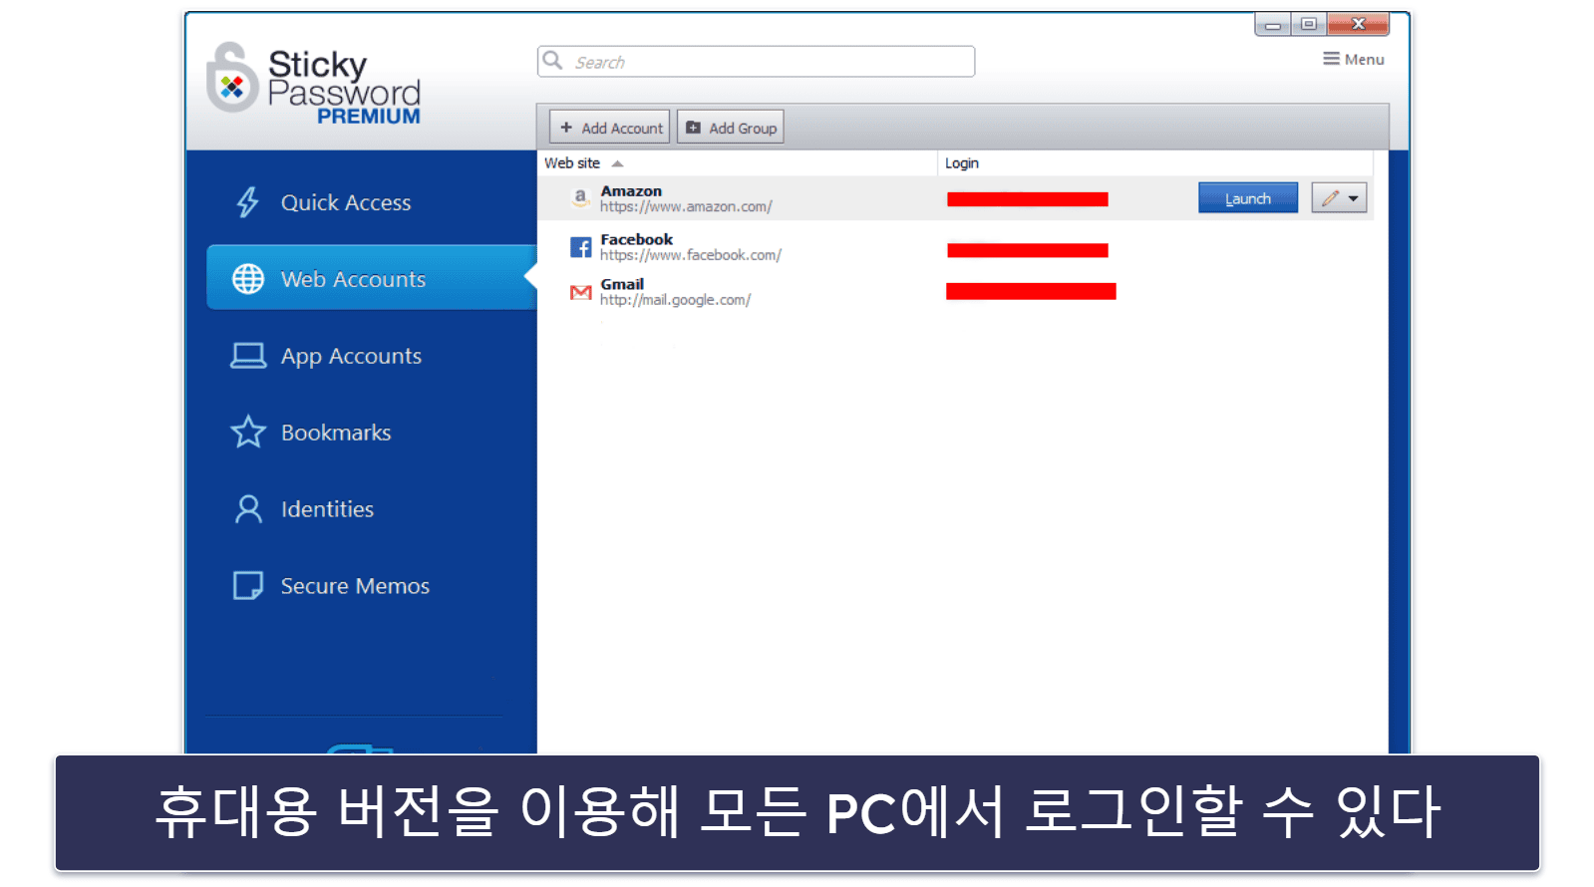This screenshot has height=887, width=1594.
Task: Click the Add Account button
Action: coord(610,128)
